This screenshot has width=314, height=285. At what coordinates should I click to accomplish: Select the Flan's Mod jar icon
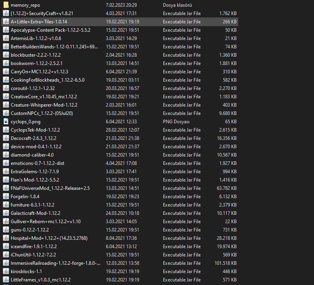(6, 180)
